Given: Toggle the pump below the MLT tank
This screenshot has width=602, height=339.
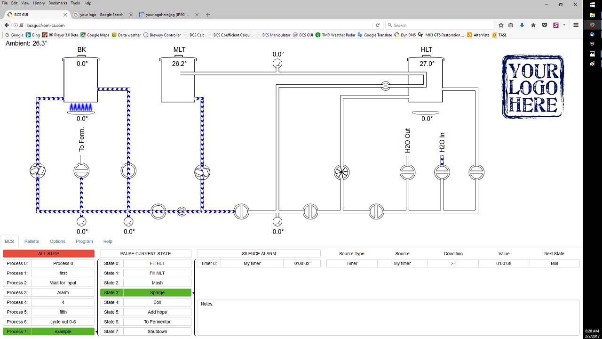Looking at the screenshot, I should [x=202, y=172].
